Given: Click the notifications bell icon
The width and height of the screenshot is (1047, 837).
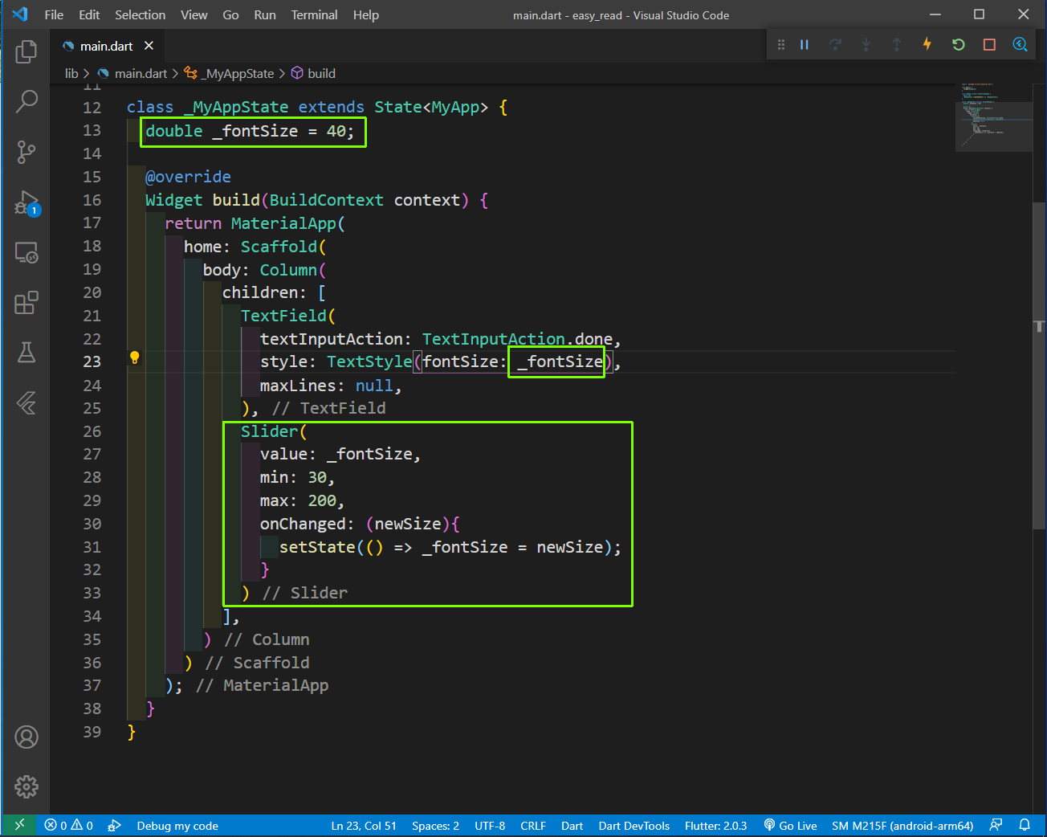Looking at the screenshot, I should coord(1025,825).
